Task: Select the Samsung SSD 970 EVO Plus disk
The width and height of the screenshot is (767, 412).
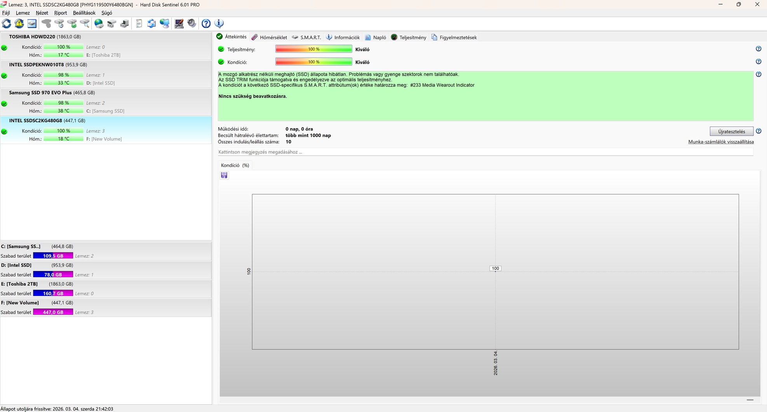Action: pyautogui.click(x=106, y=102)
